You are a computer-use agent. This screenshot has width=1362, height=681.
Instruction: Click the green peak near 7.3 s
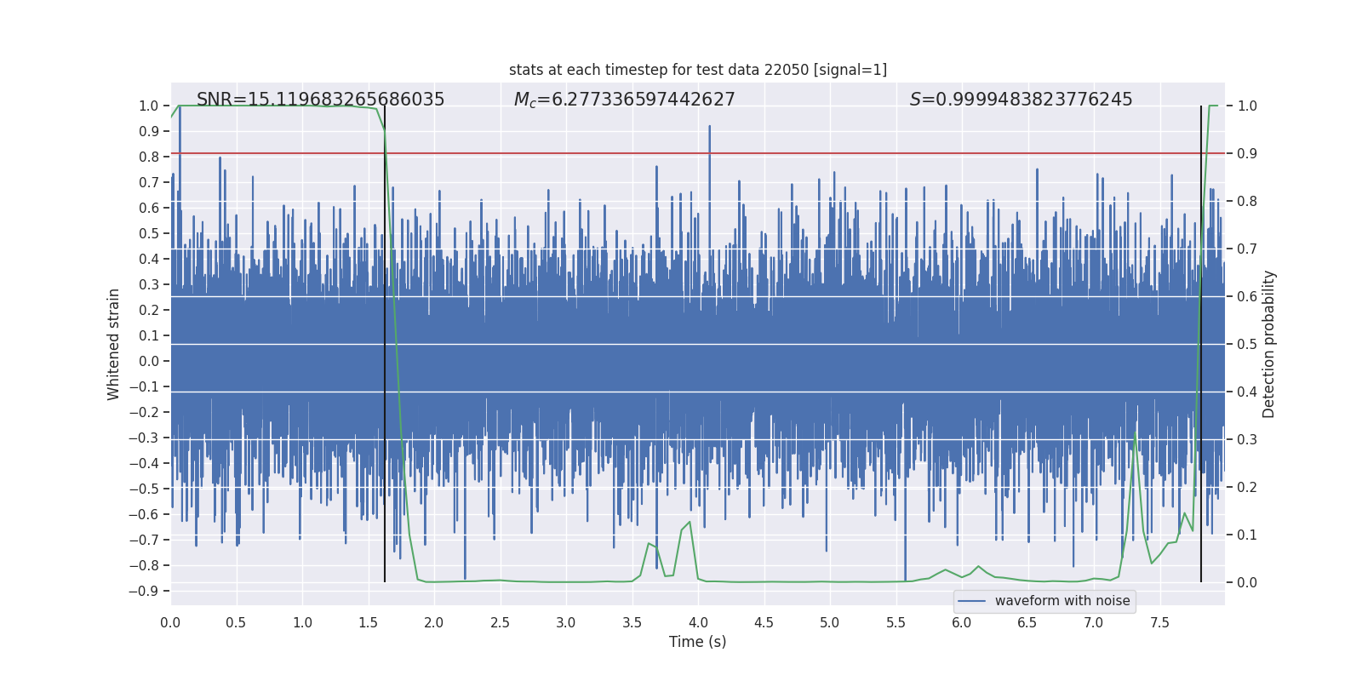pyautogui.click(x=1136, y=434)
